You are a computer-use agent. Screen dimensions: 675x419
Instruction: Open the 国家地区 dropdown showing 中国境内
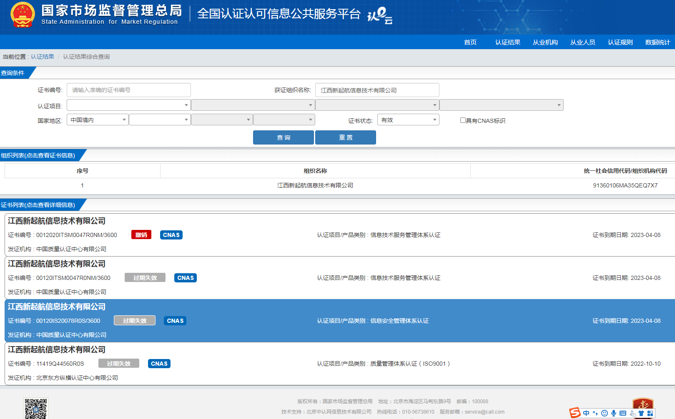[x=98, y=120]
